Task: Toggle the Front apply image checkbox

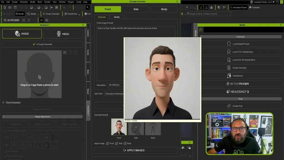Action: [107, 144]
